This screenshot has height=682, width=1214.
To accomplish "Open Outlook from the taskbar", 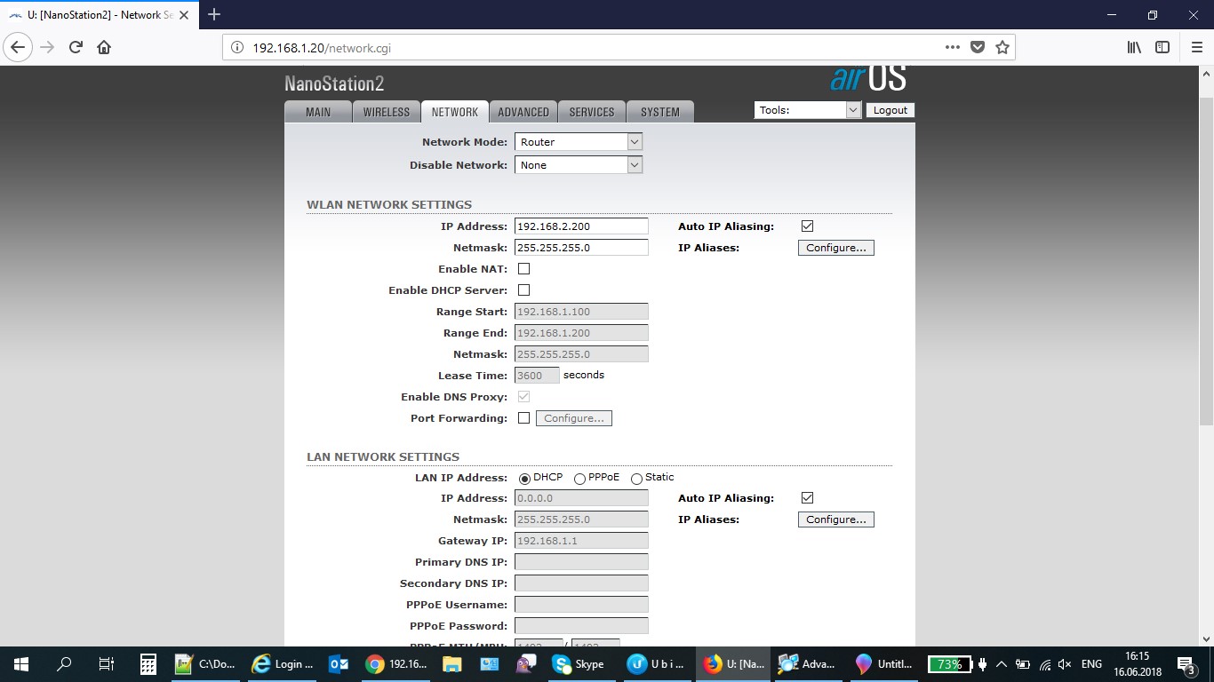I will (x=339, y=664).
